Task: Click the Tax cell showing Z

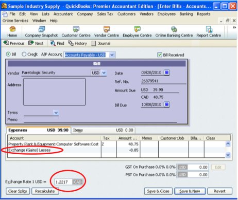Action: coord(109,144)
